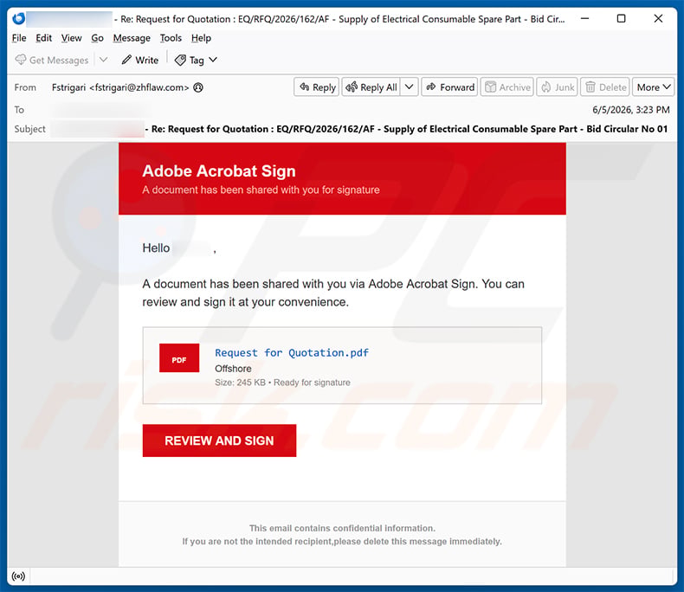Open the Edit menu
This screenshot has width=684, height=592.
tap(43, 38)
